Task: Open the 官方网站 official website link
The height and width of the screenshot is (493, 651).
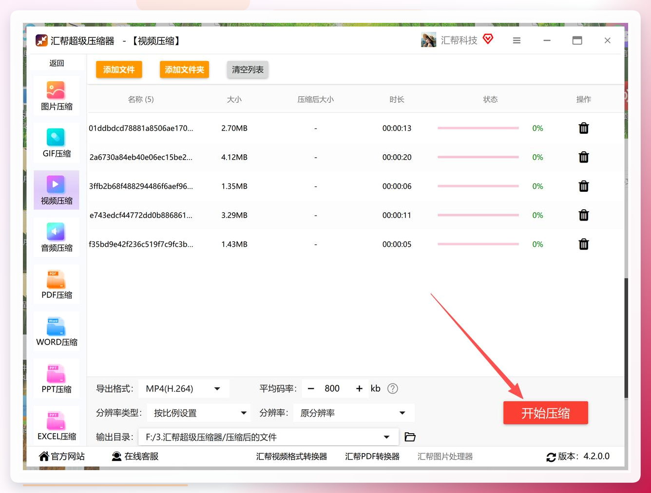Action: 62,456
